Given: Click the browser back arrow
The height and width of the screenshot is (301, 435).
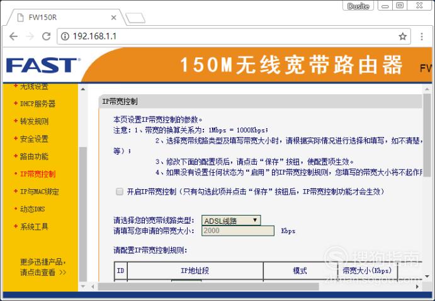Looking at the screenshot, I should coord(13,36).
